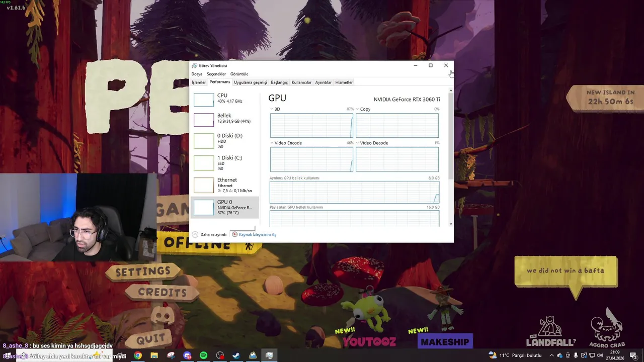Minimize the Görev Yöneticisi window
This screenshot has width=644, height=362.
point(415,65)
